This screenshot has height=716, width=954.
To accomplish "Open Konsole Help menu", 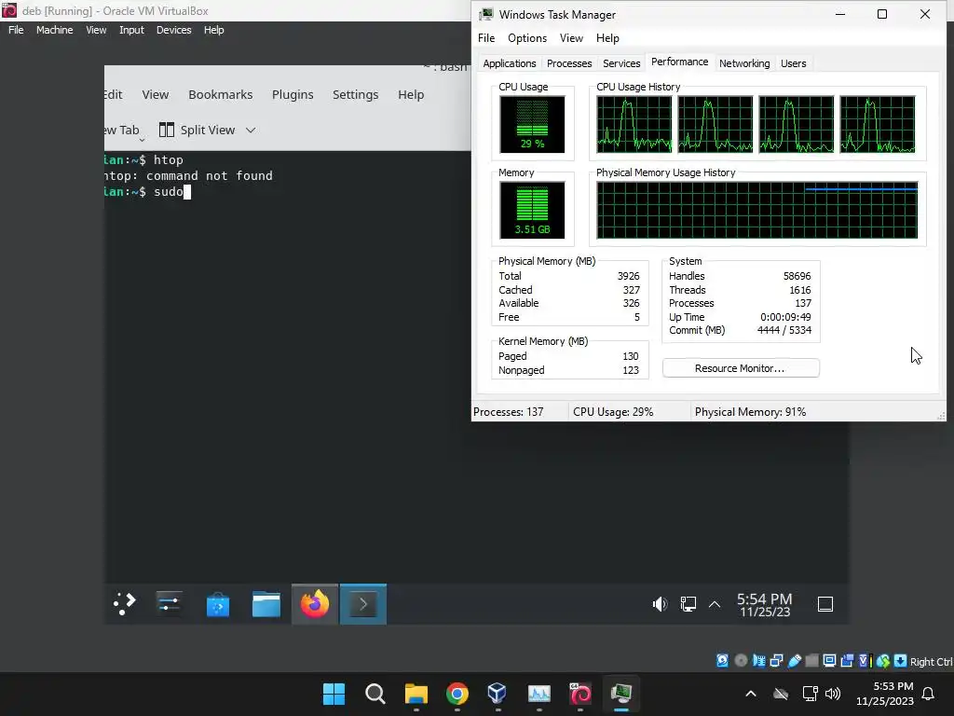I will tap(411, 94).
